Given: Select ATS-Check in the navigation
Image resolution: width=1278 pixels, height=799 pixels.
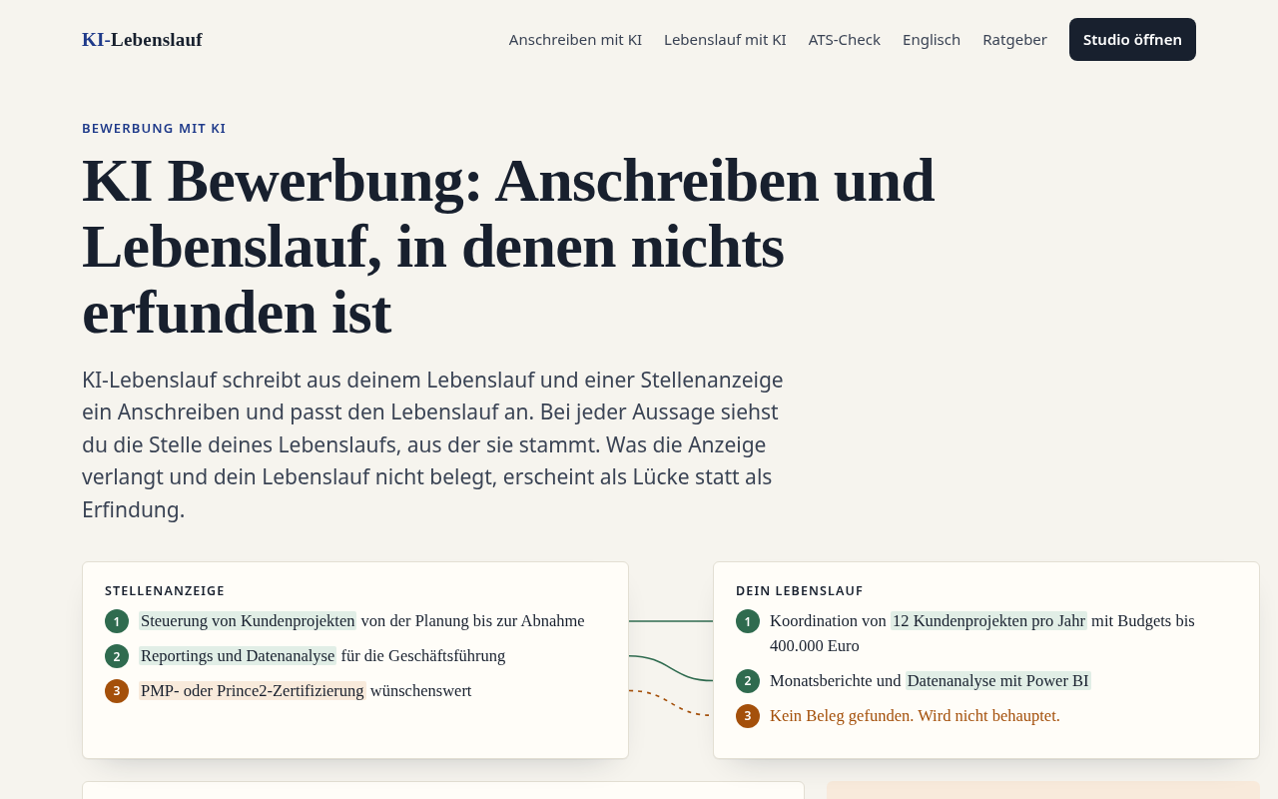Looking at the screenshot, I should coord(845,40).
